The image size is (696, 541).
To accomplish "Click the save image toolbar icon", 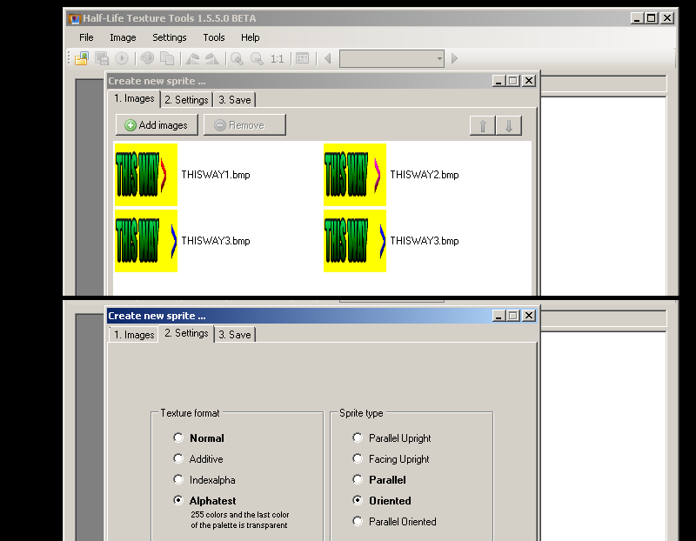I will (102, 58).
